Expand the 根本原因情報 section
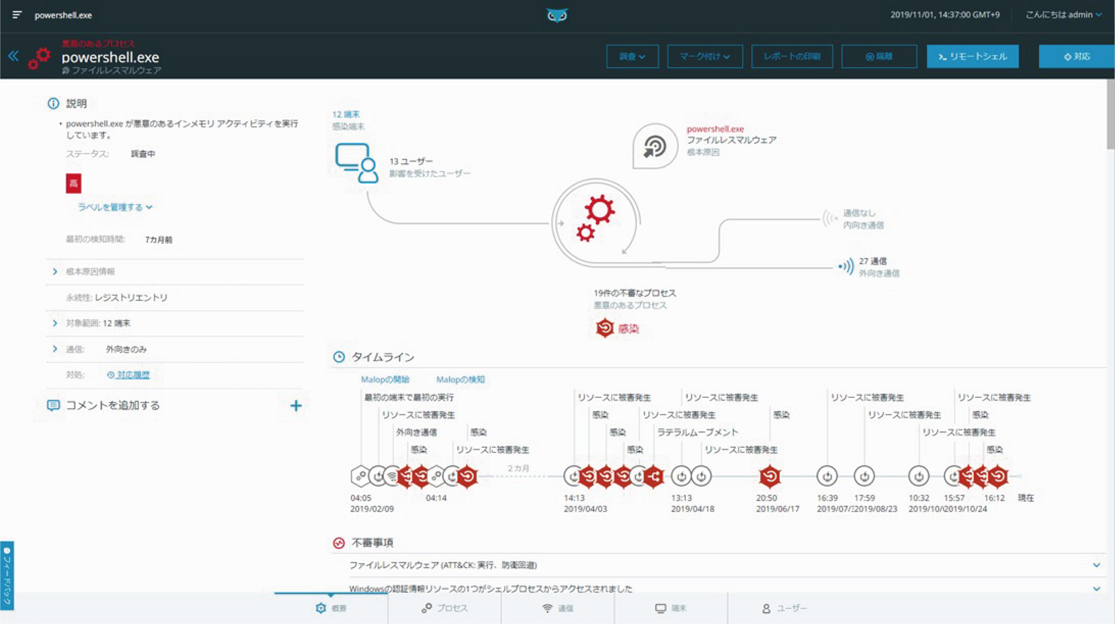The width and height of the screenshot is (1115, 624). [175, 271]
